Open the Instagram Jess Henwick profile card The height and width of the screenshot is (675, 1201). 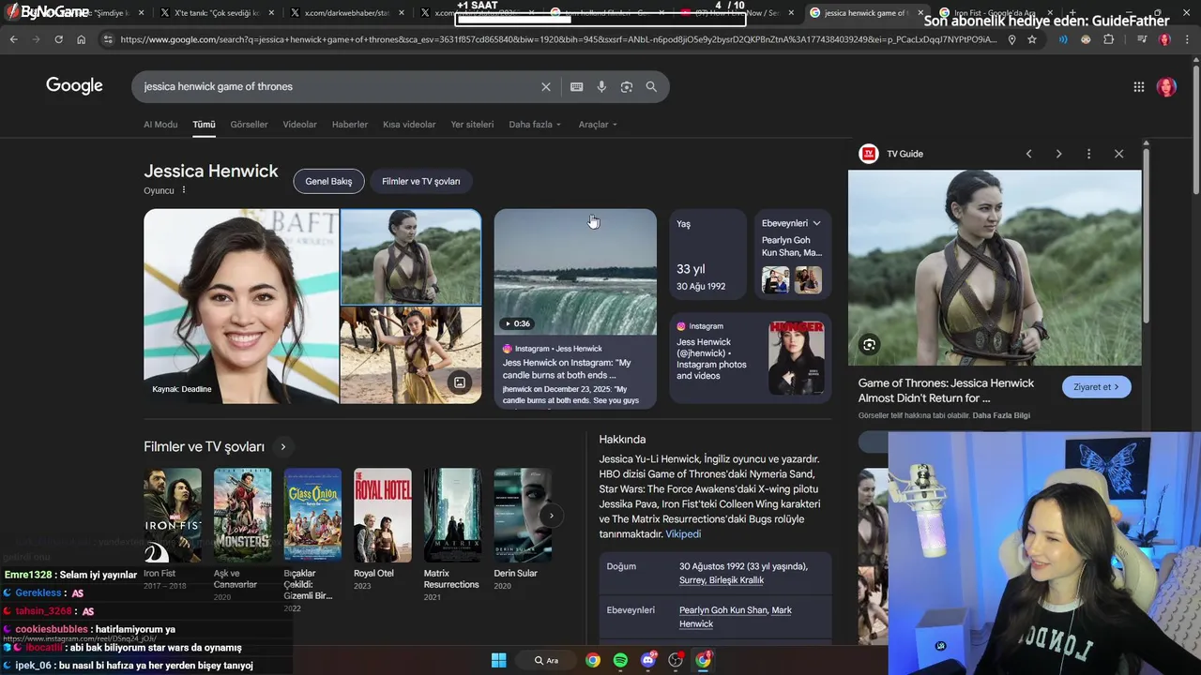tap(751, 357)
